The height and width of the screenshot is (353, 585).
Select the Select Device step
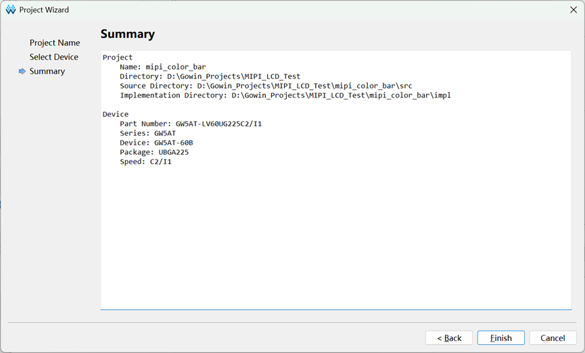tap(54, 57)
